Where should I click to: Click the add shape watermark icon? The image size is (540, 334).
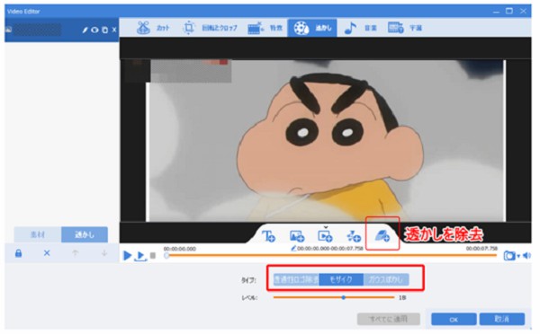pos(354,236)
